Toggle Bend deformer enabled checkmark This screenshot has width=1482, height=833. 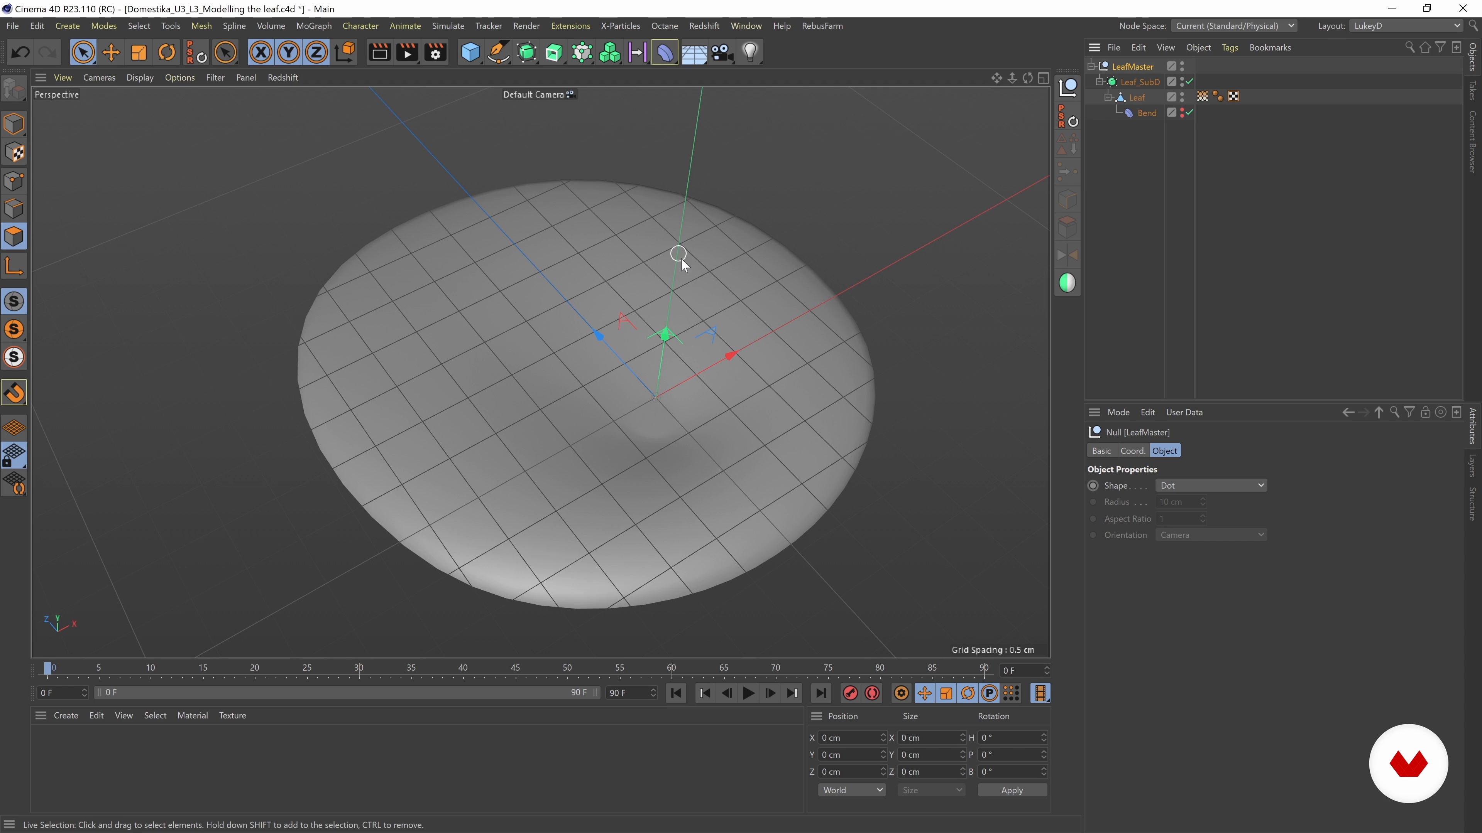coord(1190,113)
